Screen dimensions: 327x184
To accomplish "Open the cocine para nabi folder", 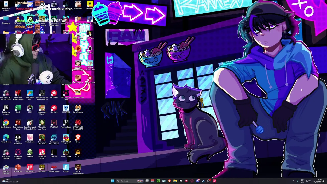I will [78, 95].
